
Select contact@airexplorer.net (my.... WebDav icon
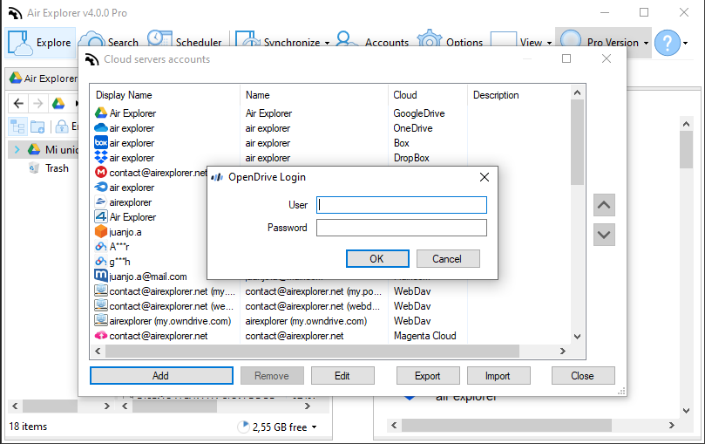(101, 290)
